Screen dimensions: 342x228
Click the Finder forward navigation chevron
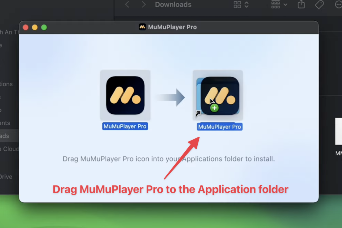[144, 5]
